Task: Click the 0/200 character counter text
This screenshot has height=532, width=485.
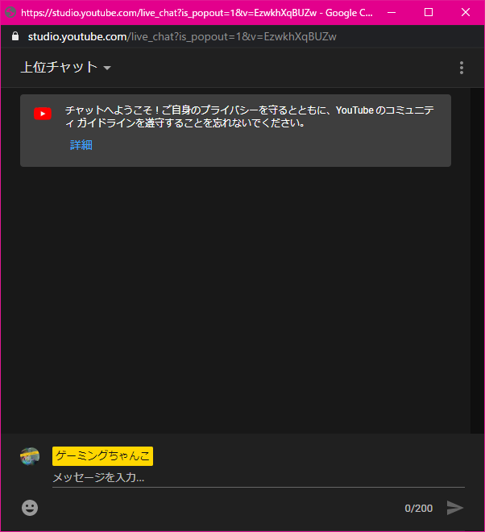Action: (x=418, y=509)
